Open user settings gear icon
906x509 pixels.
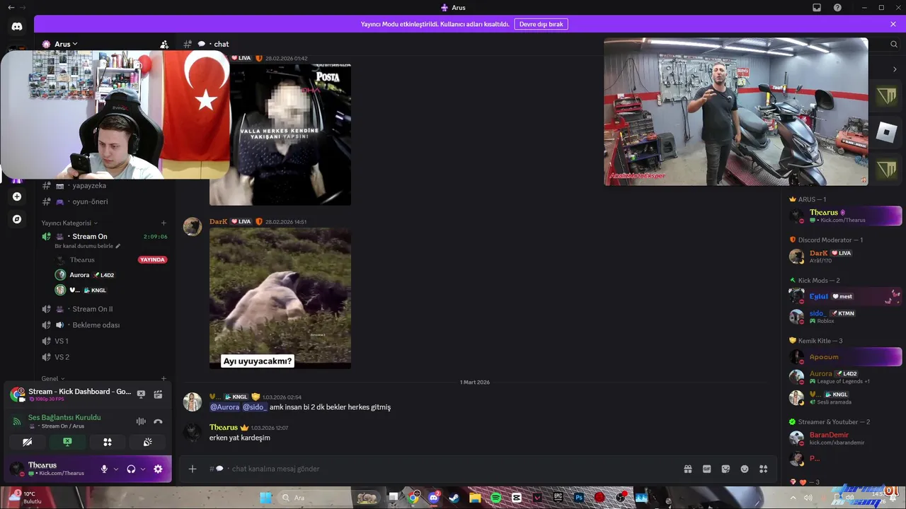point(158,469)
